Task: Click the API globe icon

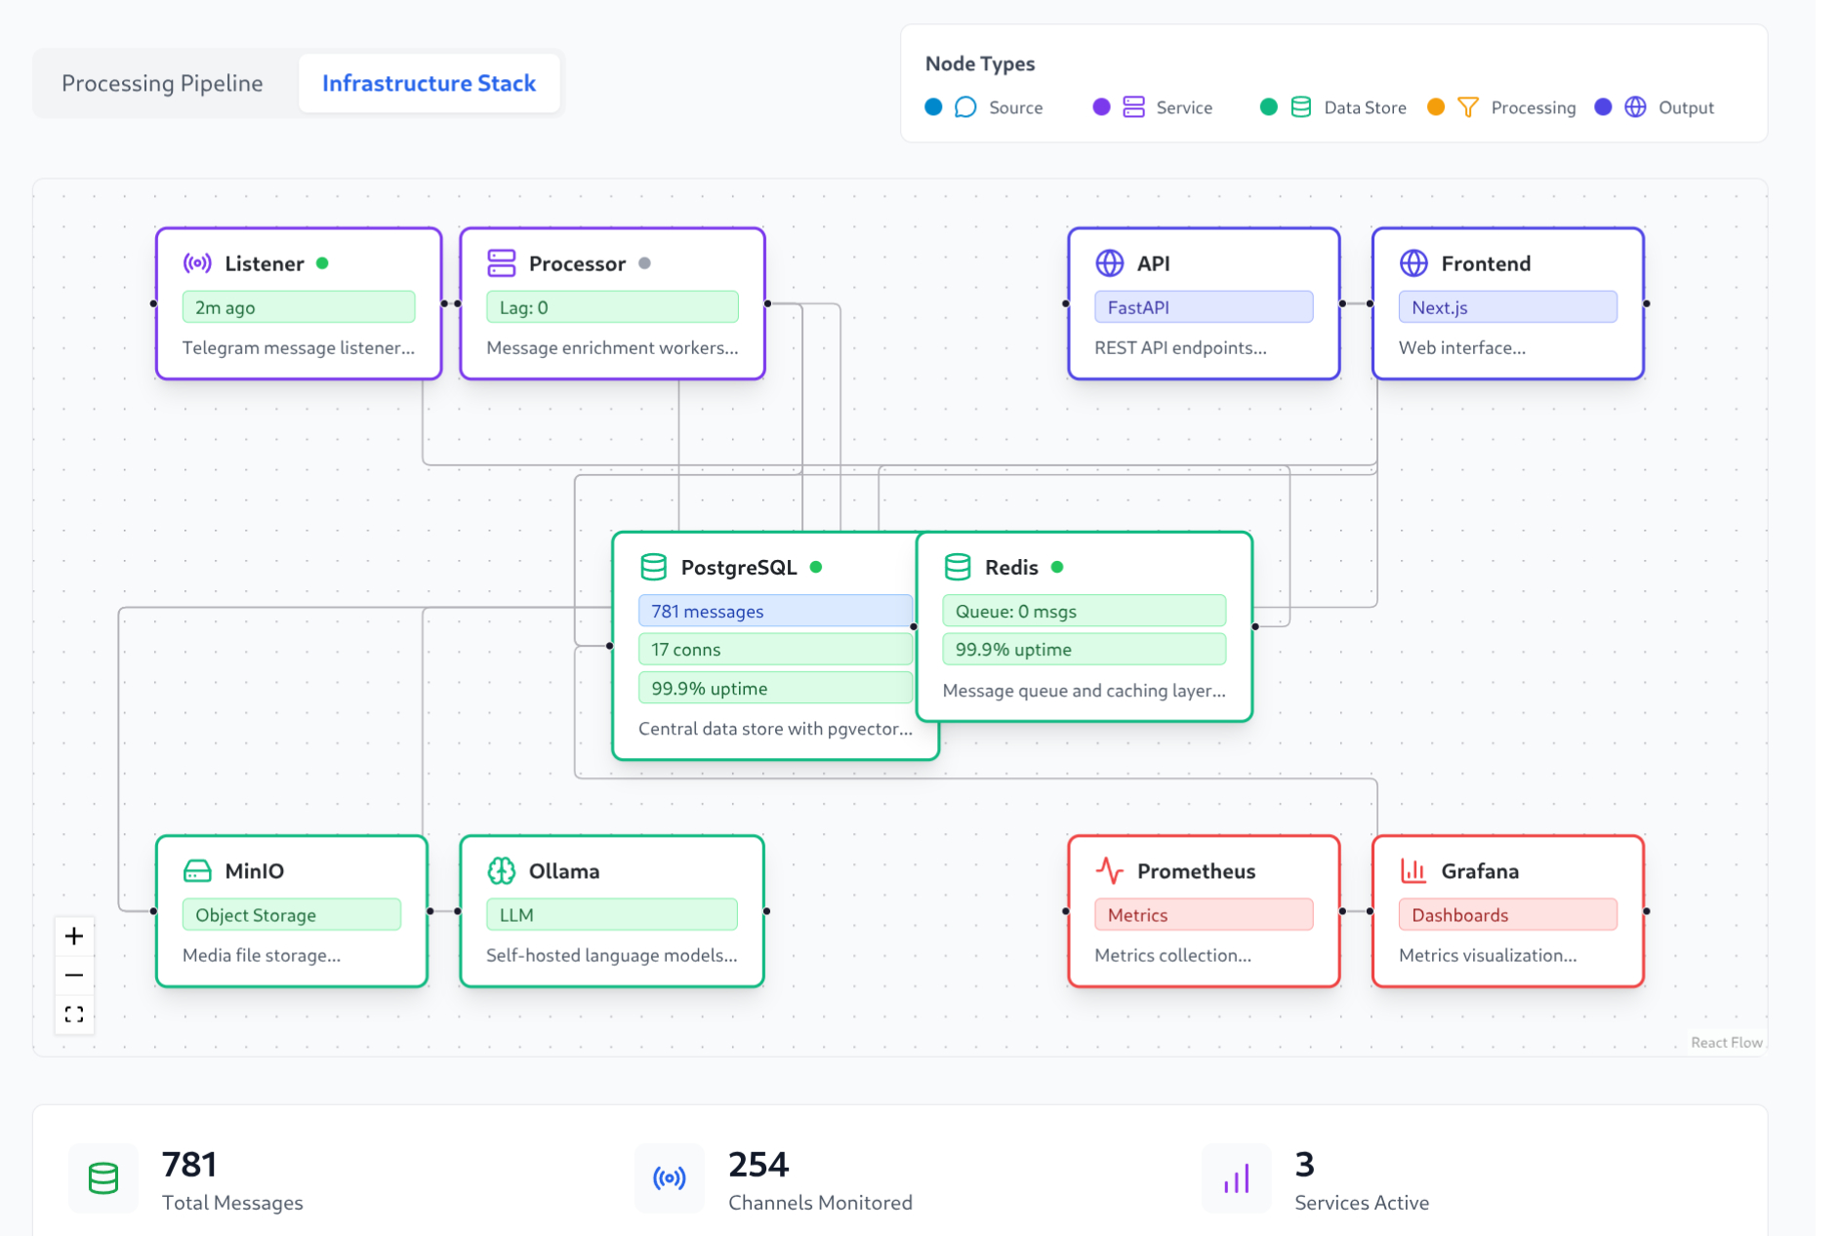Action: 1109,263
